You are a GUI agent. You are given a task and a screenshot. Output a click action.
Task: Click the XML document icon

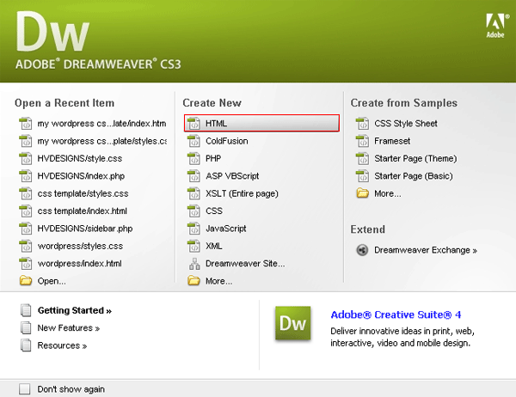[x=193, y=246]
